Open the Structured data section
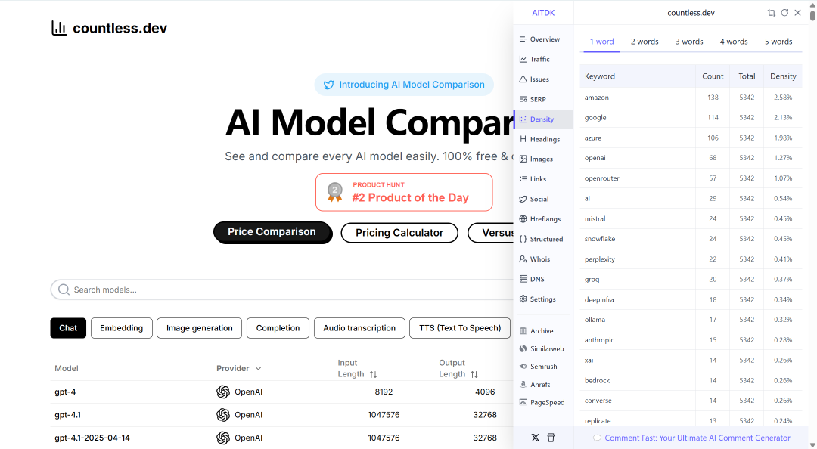Screen dimensions: 817x449 pyautogui.click(x=543, y=239)
